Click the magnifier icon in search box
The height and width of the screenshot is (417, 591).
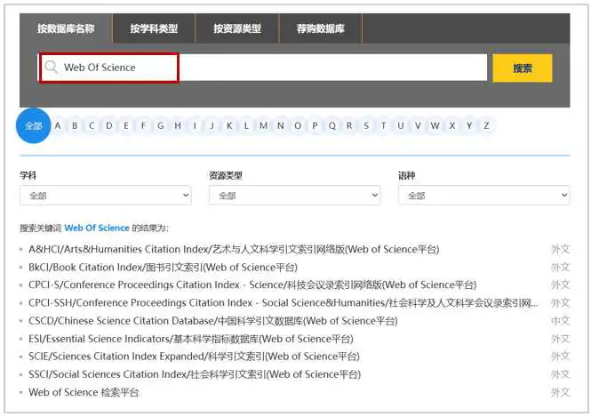point(51,68)
